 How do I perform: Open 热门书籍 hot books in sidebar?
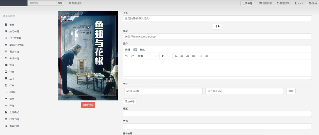click(x=12, y=31)
